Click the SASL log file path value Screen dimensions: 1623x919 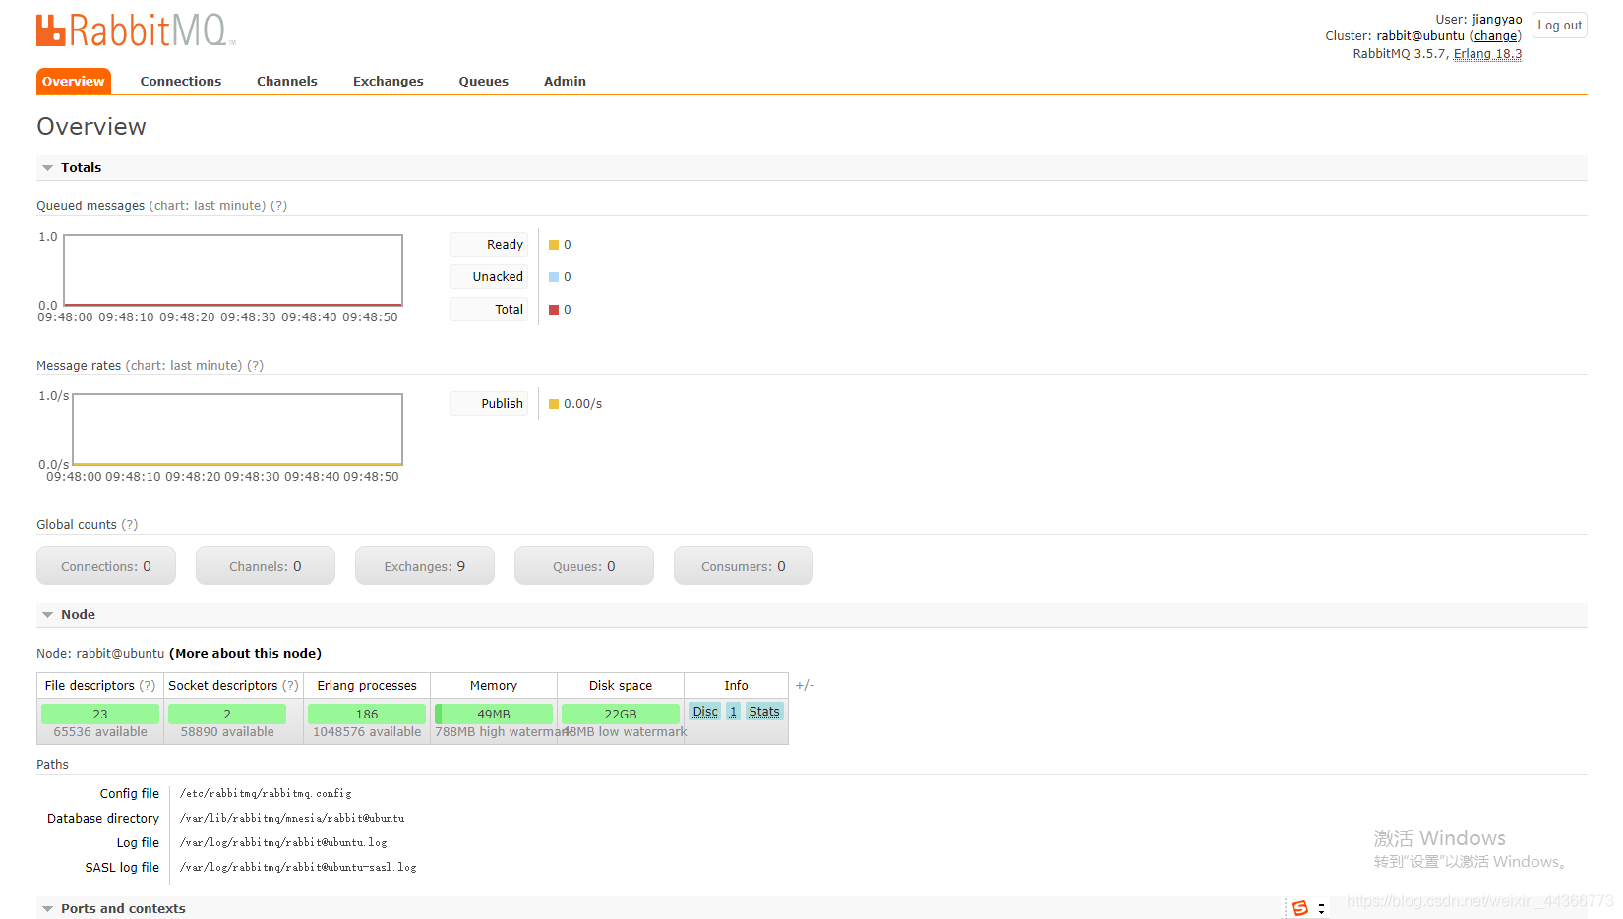298,868
